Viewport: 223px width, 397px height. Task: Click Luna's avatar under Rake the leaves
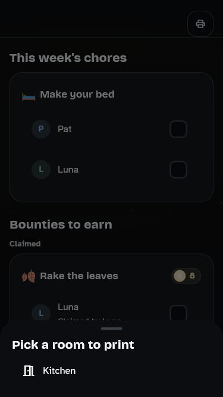pos(41,314)
